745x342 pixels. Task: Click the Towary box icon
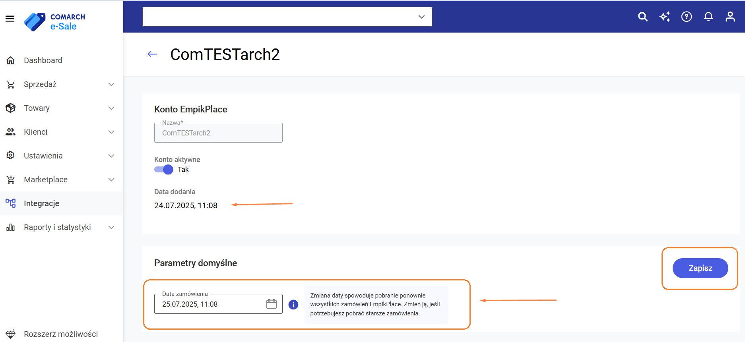(11, 108)
